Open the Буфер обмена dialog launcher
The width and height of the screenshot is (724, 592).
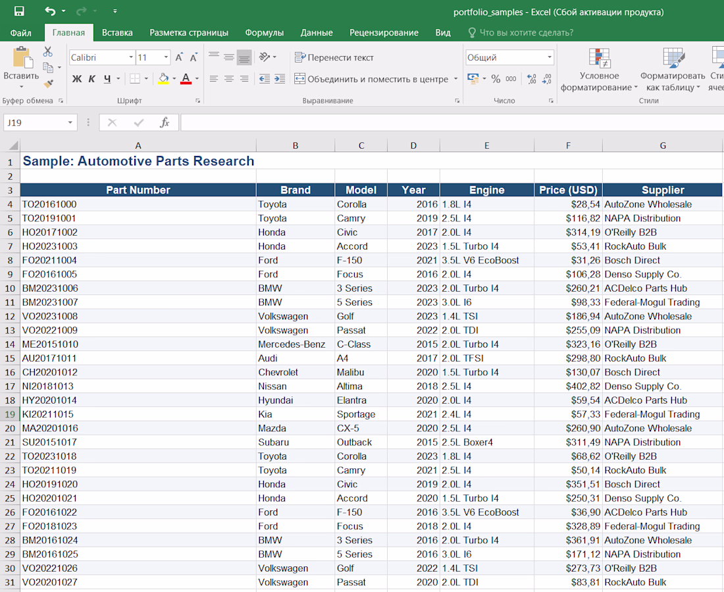[61, 101]
